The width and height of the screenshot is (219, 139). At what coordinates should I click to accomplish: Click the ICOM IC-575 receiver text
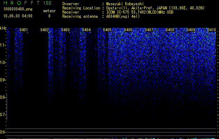pyautogui.click(x=140, y=12)
